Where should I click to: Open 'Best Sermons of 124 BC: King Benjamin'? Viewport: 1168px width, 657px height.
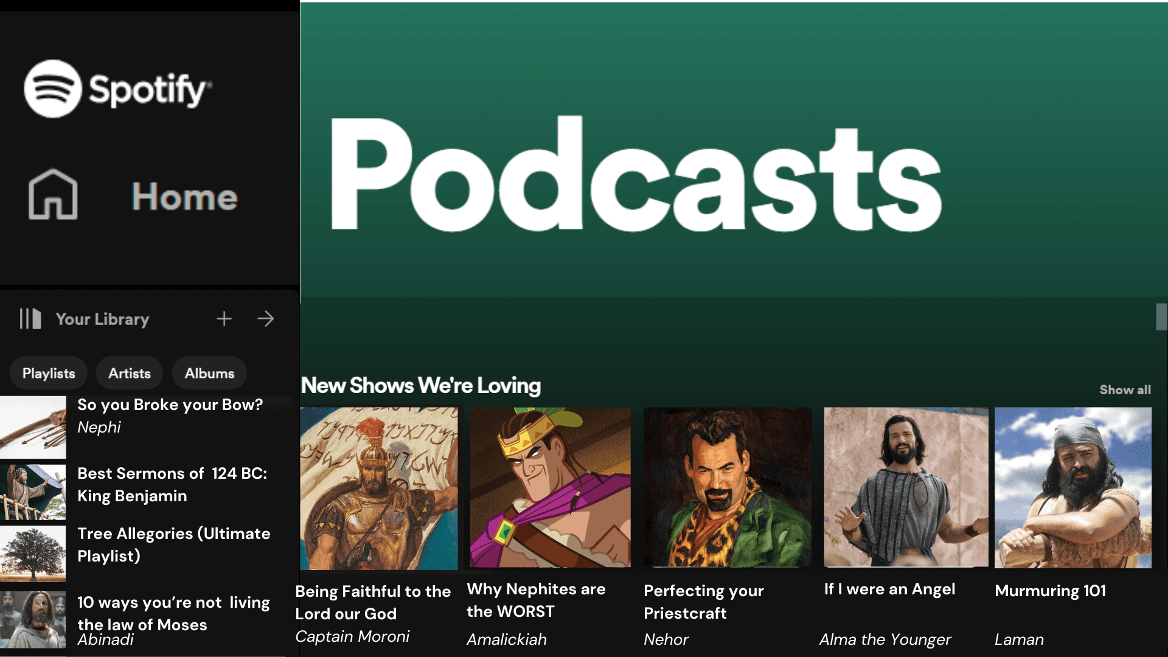(172, 484)
